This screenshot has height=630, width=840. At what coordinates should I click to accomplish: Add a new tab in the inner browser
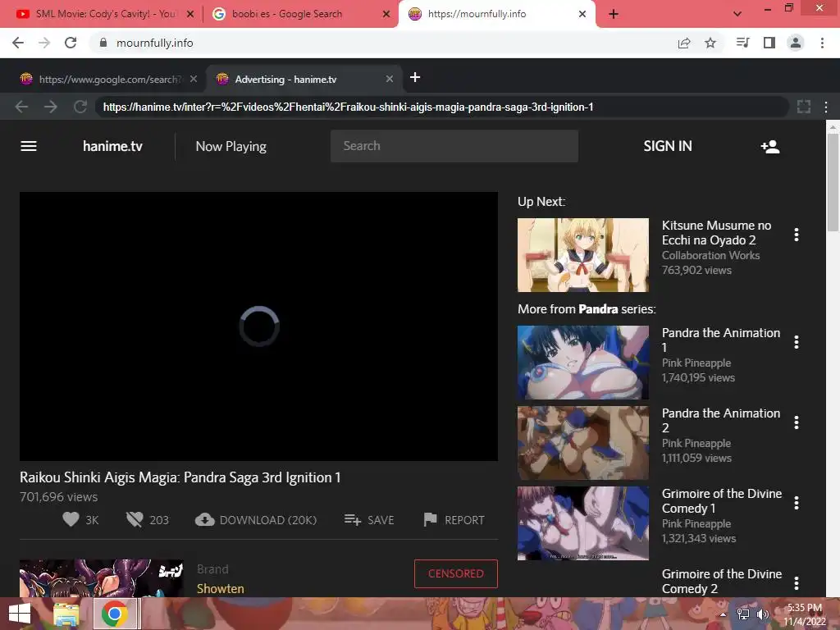[x=415, y=78]
